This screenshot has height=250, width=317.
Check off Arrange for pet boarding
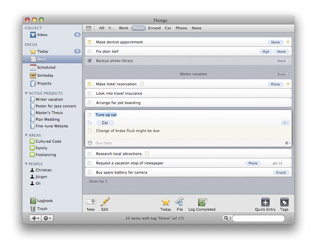click(89, 103)
